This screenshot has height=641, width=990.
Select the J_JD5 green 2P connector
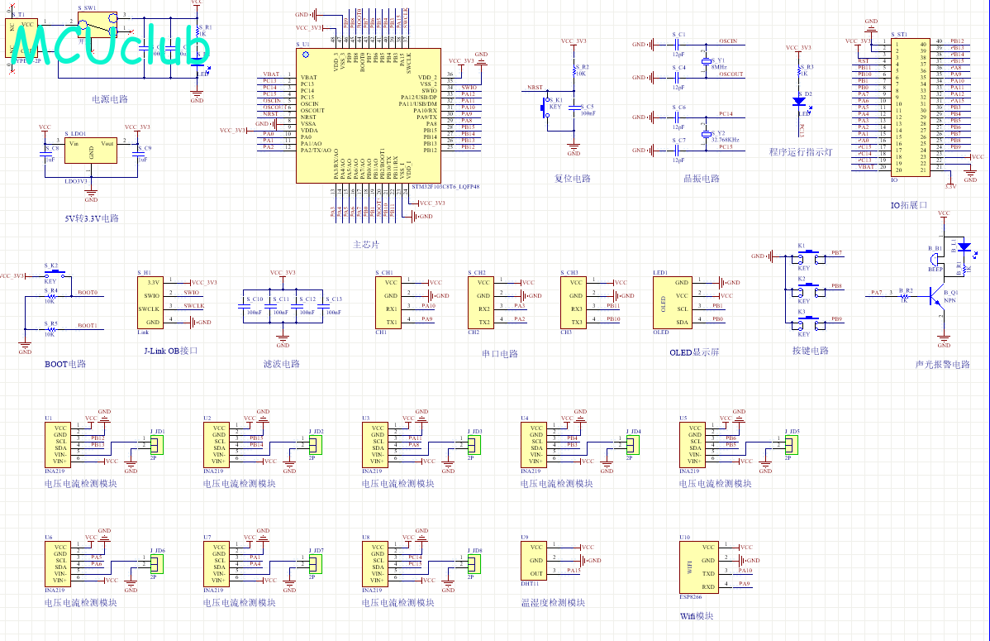click(791, 444)
